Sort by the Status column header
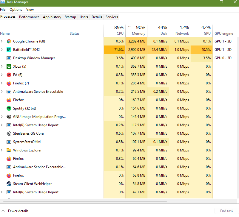Screen dimensions: 239x217 [86, 31]
